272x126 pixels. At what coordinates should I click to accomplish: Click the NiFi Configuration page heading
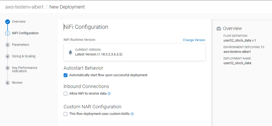[86, 27]
